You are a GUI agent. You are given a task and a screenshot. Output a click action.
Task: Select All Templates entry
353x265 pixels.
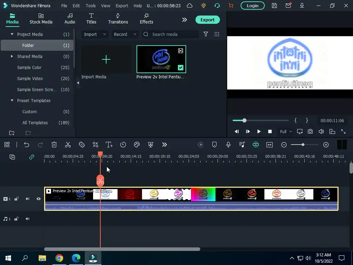pos(37,122)
